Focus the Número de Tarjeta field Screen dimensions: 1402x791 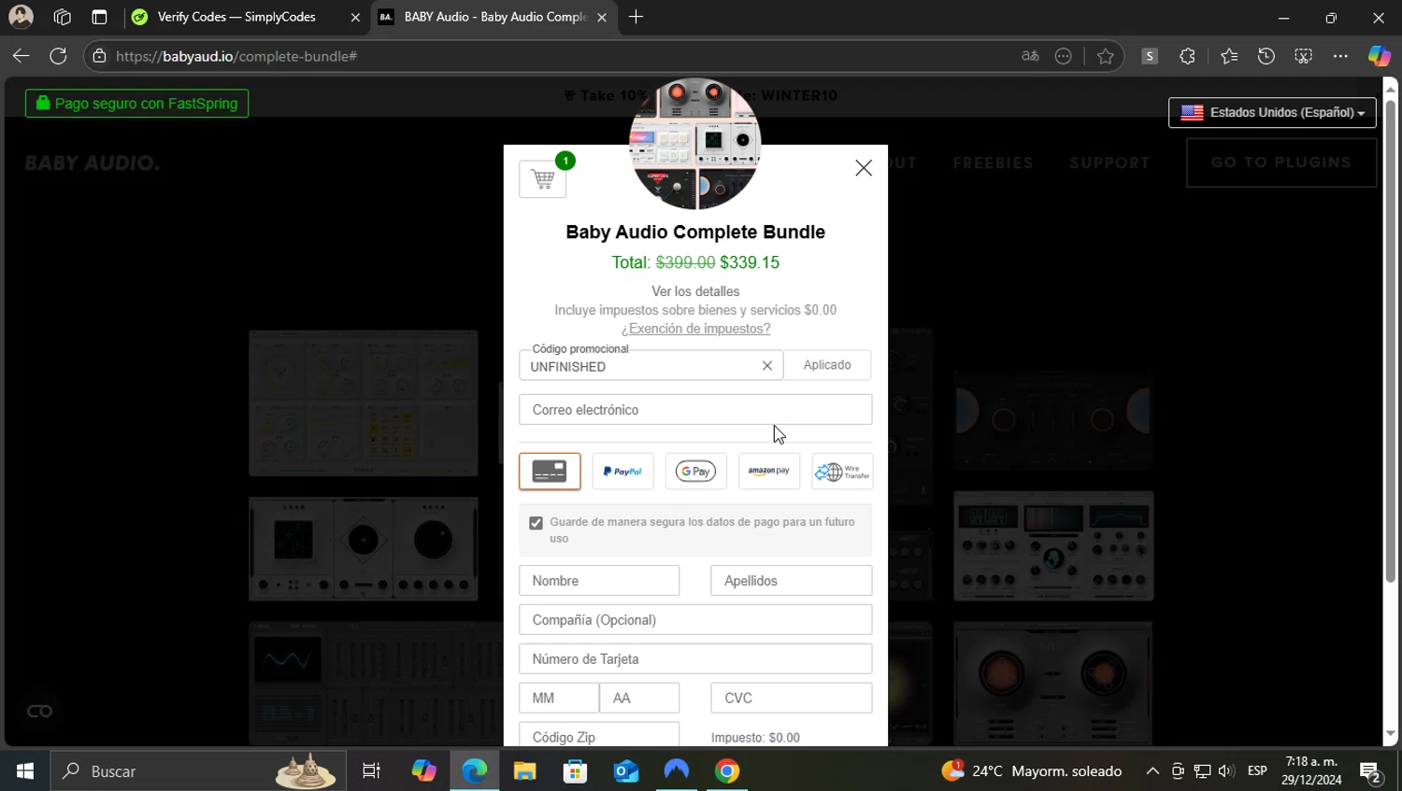(x=695, y=659)
